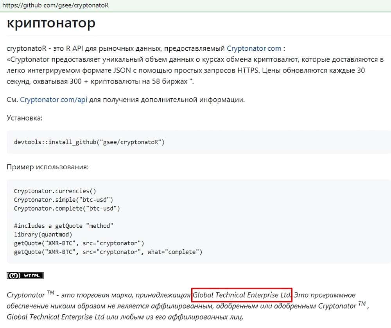The image size is (391, 328).
Task: Click the Cryptonator.currencies() code line
Action: [x=55, y=191]
